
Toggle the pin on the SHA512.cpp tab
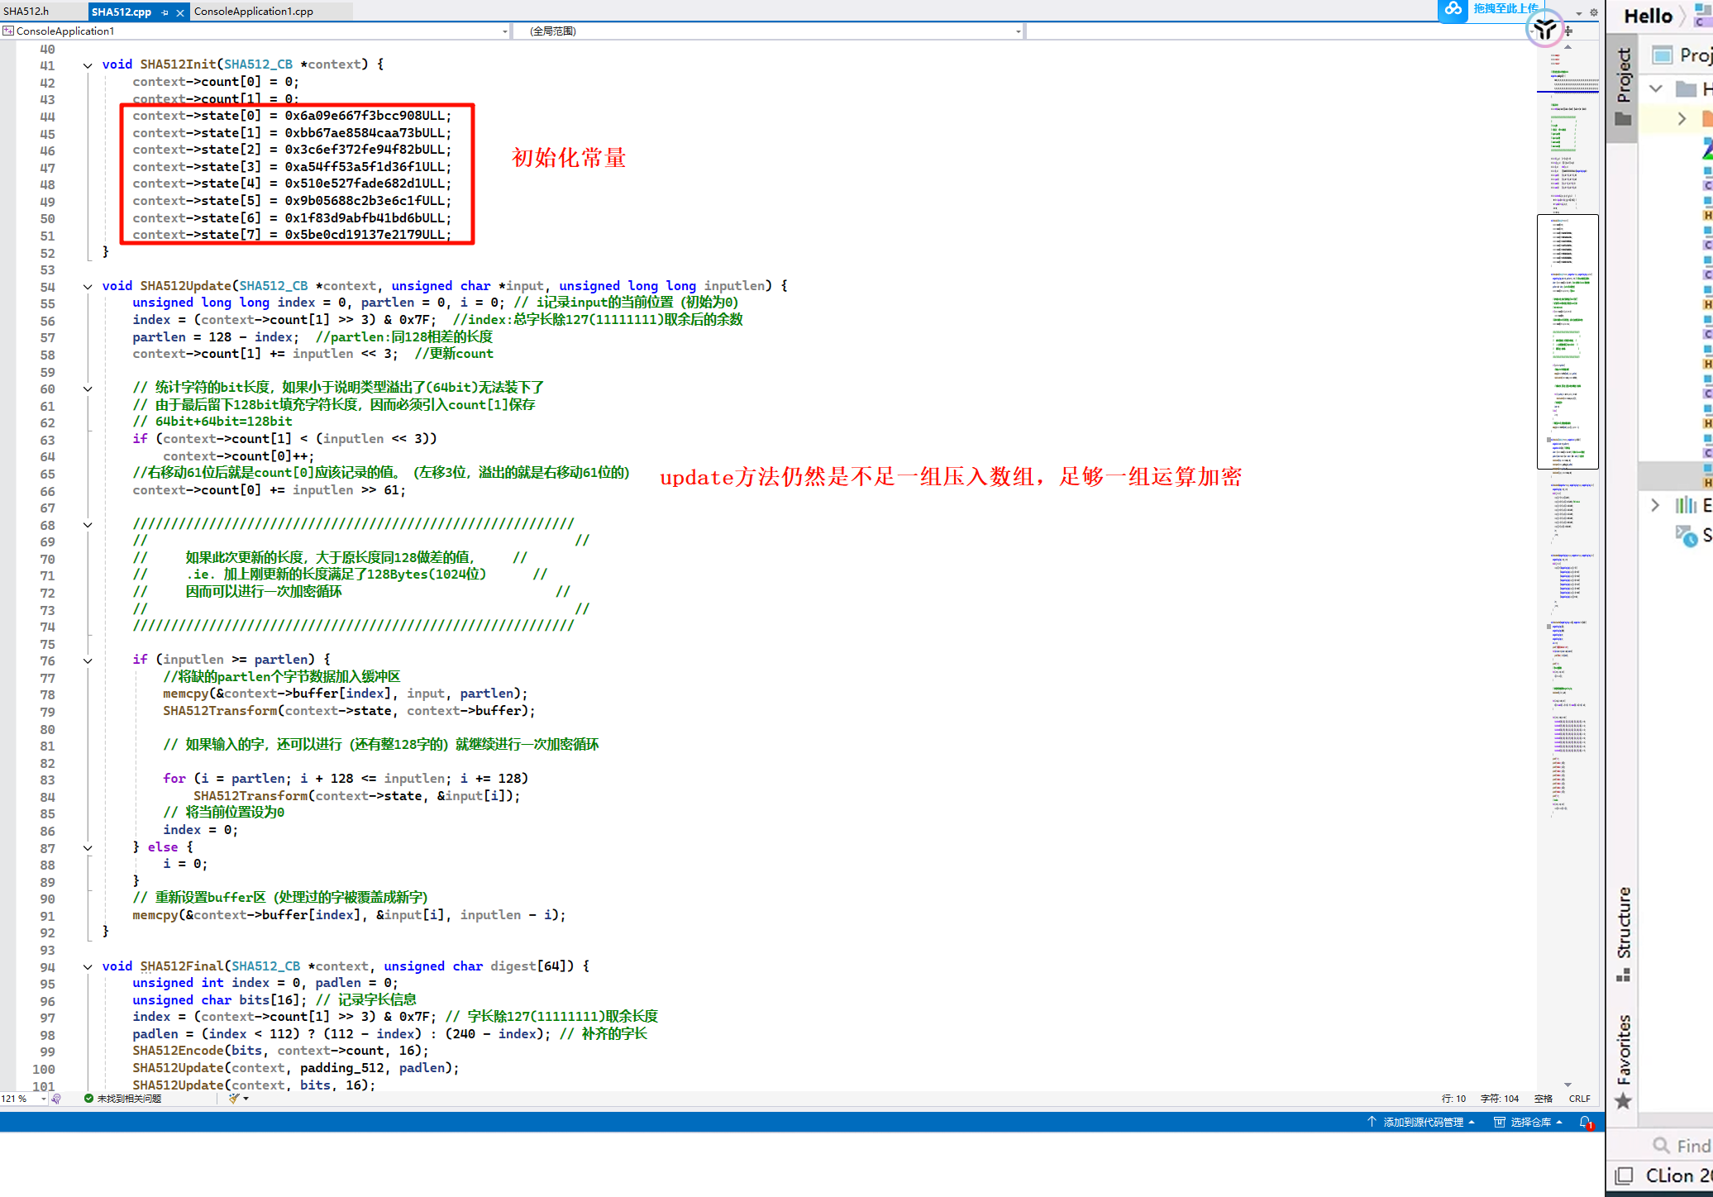pyautogui.click(x=165, y=12)
